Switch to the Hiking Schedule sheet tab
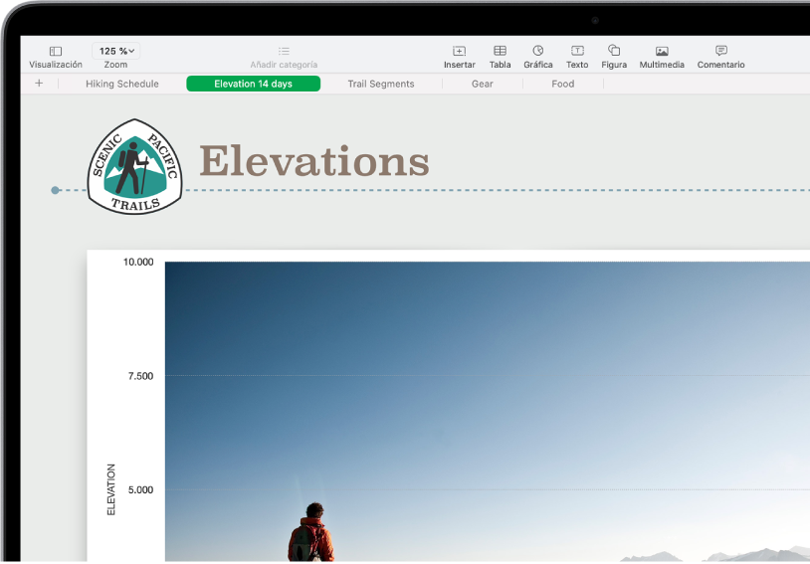810x564 pixels. (122, 84)
